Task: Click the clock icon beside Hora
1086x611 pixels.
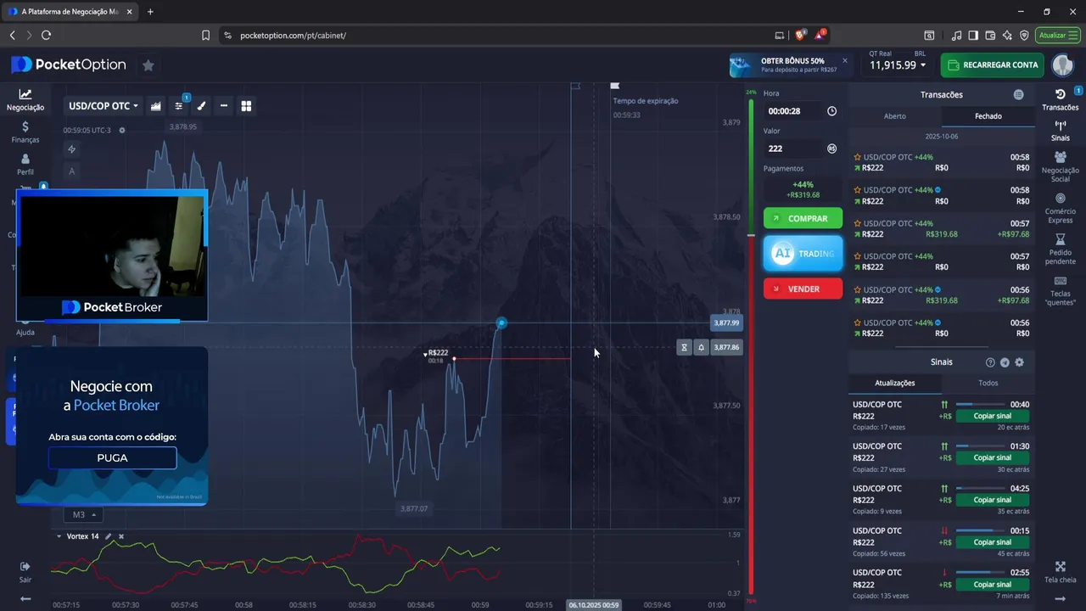Action: tap(831, 111)
